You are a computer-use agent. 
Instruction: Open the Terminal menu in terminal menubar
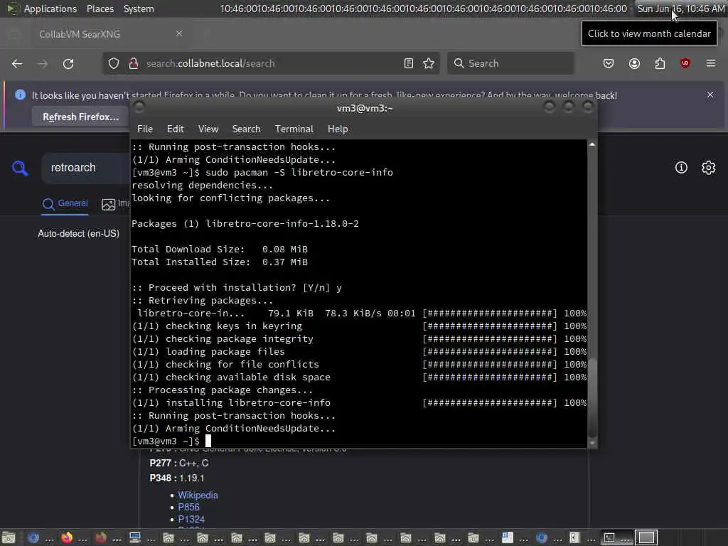(x=294, y=129)
